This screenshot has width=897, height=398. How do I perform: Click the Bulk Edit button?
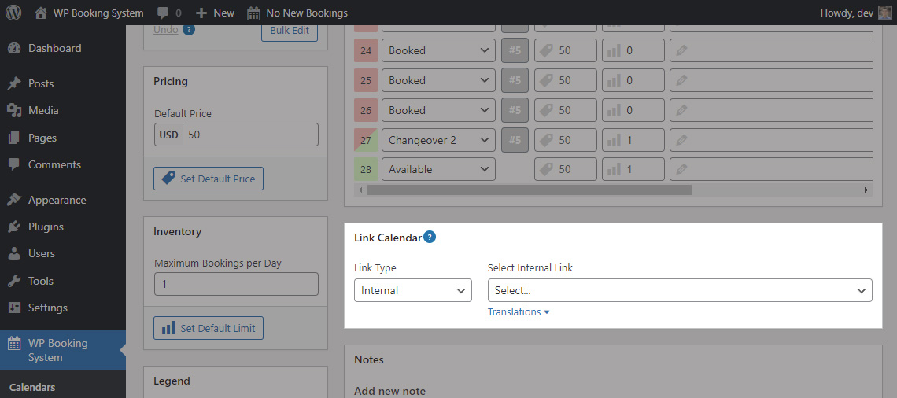coord(290,31)
